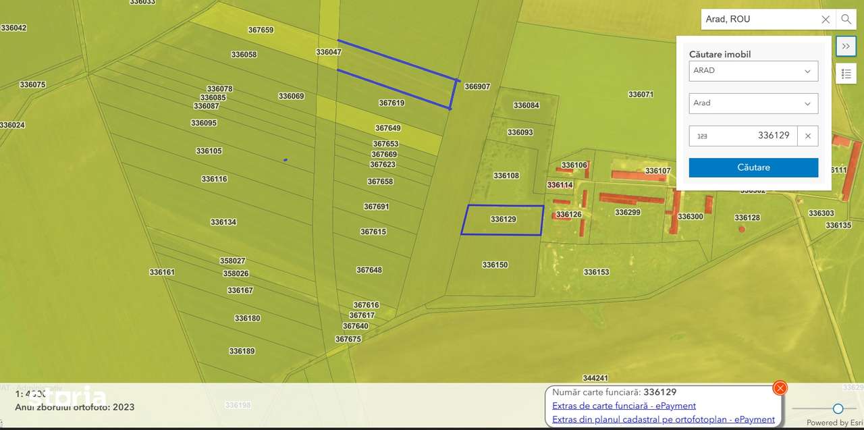Select parcel 367691 on the map
Image resolution: width=864 pixels, height=430 pixels.
point(377,207)
